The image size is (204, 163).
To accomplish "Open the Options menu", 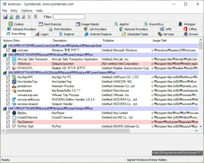I will tap(27, 11).
